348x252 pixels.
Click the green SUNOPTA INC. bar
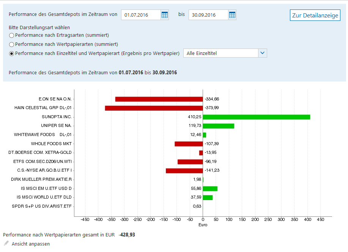click(257, 117)
